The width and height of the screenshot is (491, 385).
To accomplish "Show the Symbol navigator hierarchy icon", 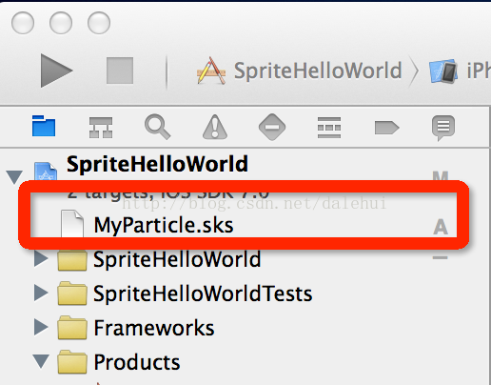I will click(101, 128).
